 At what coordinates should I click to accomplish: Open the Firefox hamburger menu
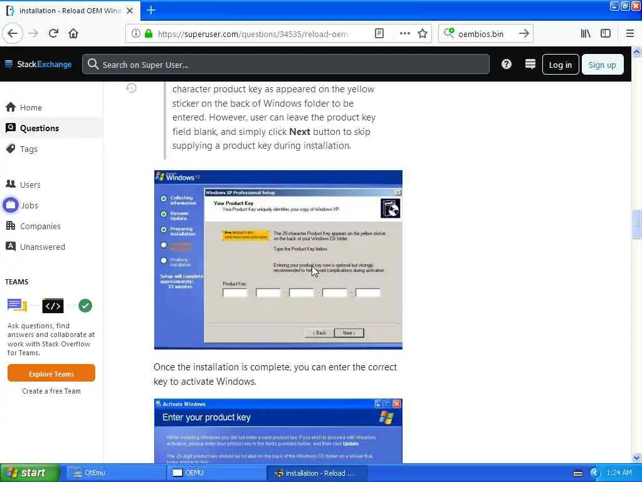[630, 34]
